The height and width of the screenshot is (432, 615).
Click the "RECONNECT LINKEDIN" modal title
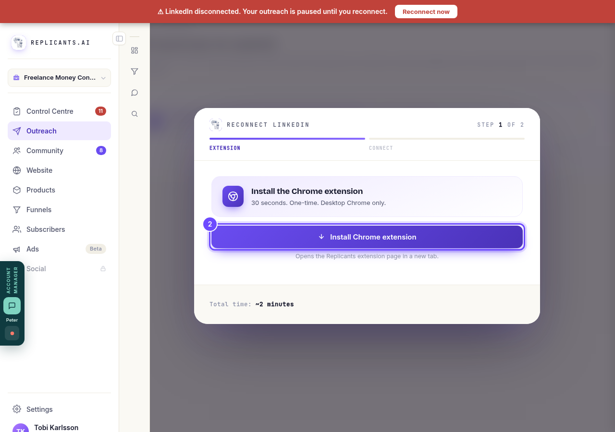tap(268, 125)
